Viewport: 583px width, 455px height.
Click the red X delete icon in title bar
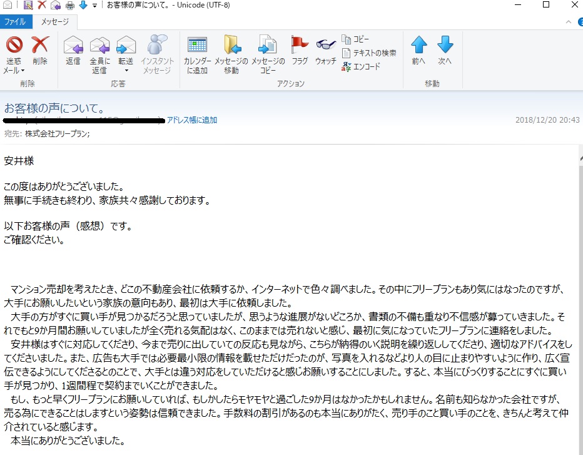coord(42,5)
